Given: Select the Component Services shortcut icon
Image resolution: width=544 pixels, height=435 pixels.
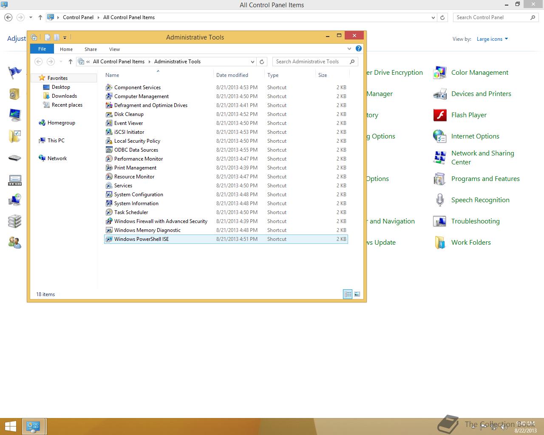Looking at the screenshot, I should coord(109,88).
